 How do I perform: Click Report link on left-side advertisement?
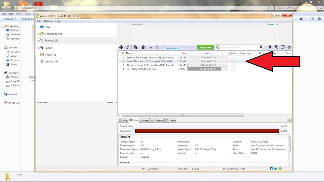[110, 102]
